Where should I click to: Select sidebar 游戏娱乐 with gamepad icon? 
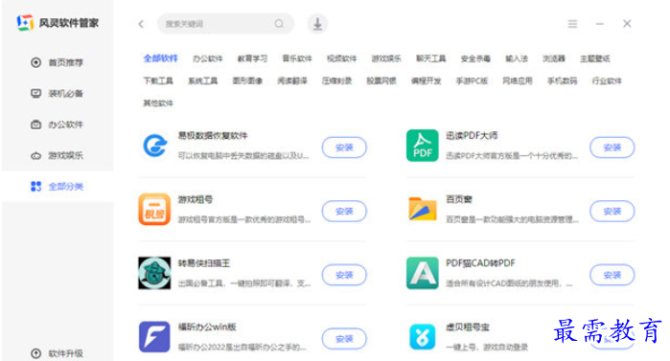point(58,155)
